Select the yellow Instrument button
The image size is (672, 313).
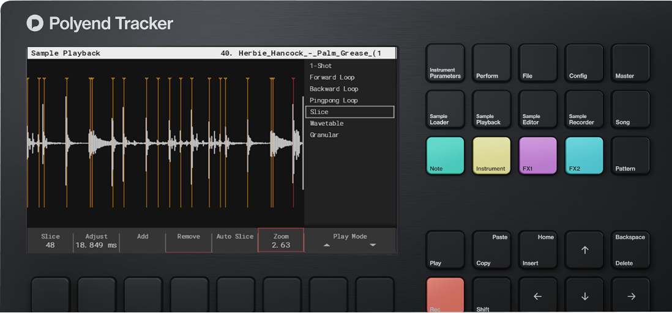(x=491, y=155)
